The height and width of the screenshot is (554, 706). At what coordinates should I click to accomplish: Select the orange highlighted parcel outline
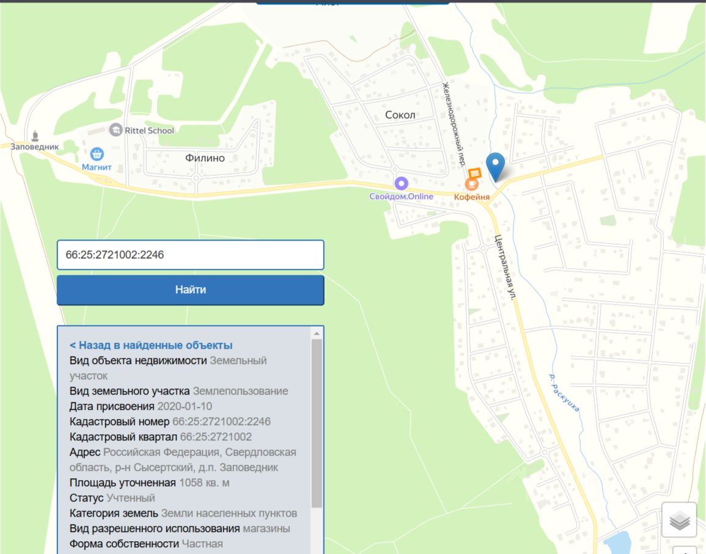(x=475, y=173)
